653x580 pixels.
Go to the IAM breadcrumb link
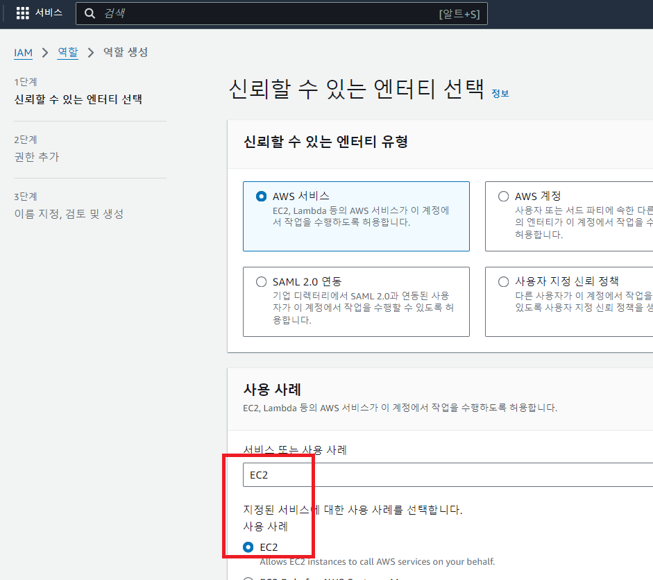pos(24,53)
